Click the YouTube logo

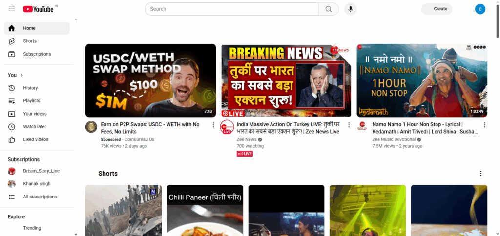pyautogui.click(x=38, y=9)
